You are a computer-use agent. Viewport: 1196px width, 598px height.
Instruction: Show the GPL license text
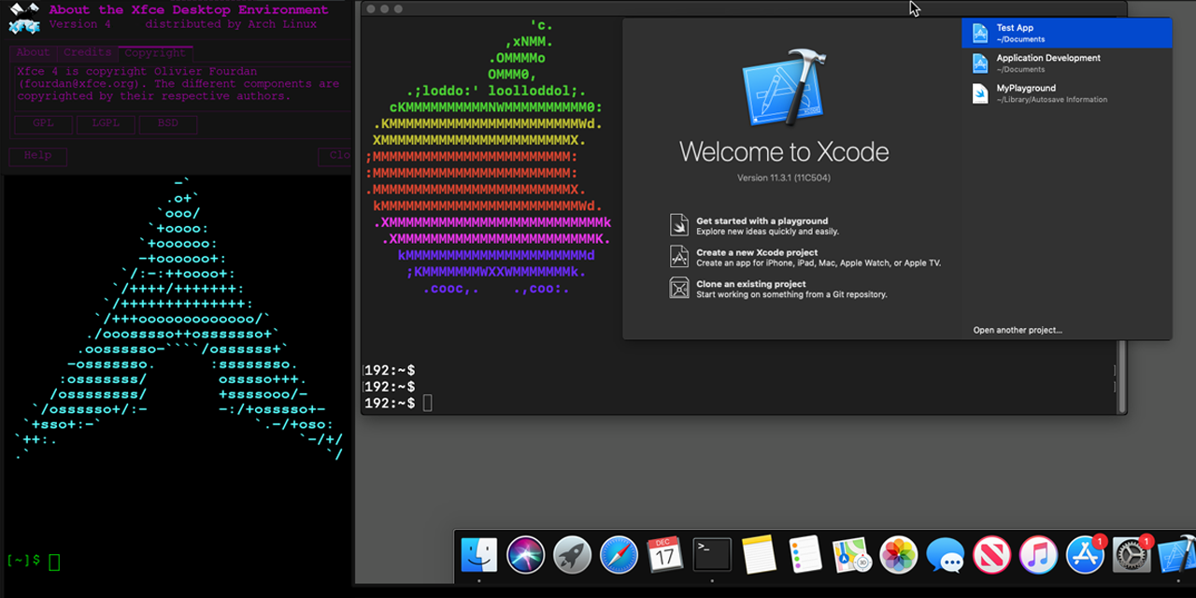coord(43,123)
